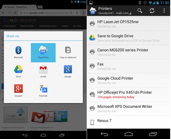Open Translate from share options
The height and width of the screenshot is (139, 171).
(43, 90)
